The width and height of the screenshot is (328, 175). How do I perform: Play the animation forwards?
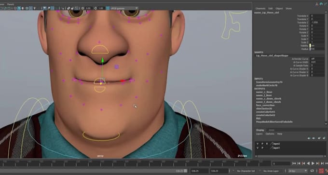coord(313,163)
